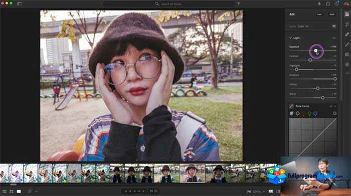Select the highlighted filmstrip thumbnail of current photo
The image size is (351, 196).
pos(192,173)
